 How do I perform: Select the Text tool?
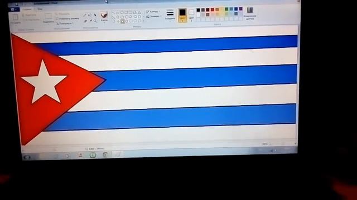tap(95, 15)
